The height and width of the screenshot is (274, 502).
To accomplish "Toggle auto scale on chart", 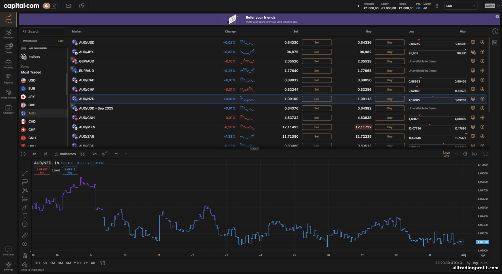I will 484,263.
